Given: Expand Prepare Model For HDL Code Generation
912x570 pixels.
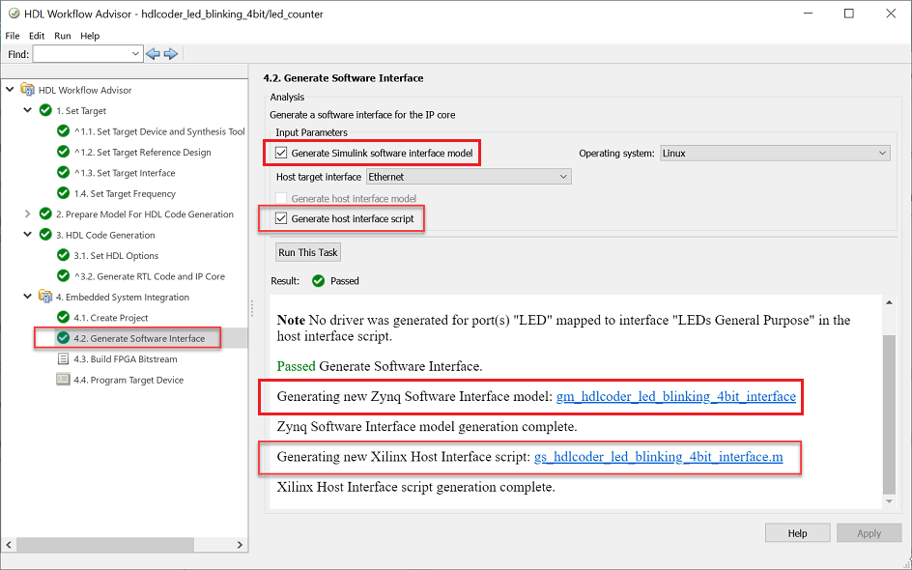Looking at the screenshot, I should 27,214.
